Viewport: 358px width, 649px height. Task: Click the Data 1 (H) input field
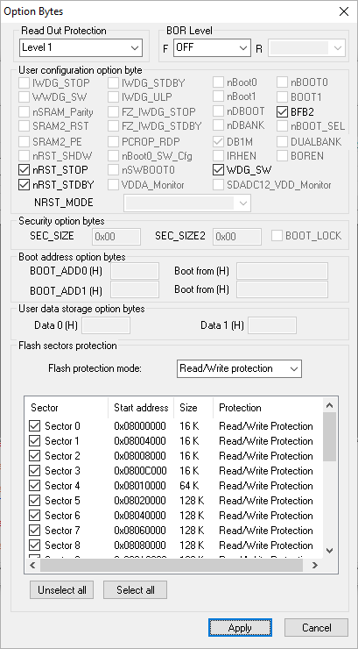coord(271,325)
